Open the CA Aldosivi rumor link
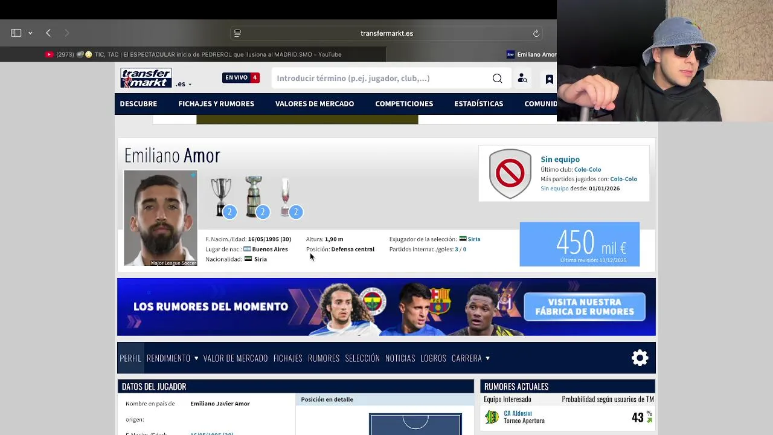The image size is (773, 435). point(518,413)
